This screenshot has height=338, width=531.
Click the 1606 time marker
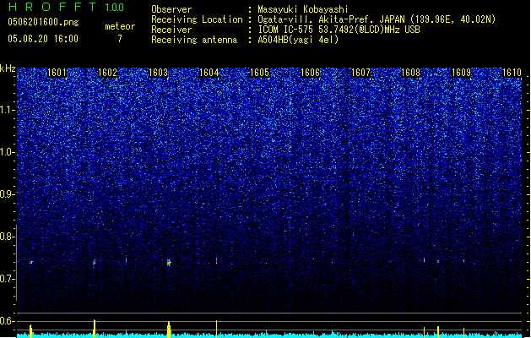coord(310,73)
